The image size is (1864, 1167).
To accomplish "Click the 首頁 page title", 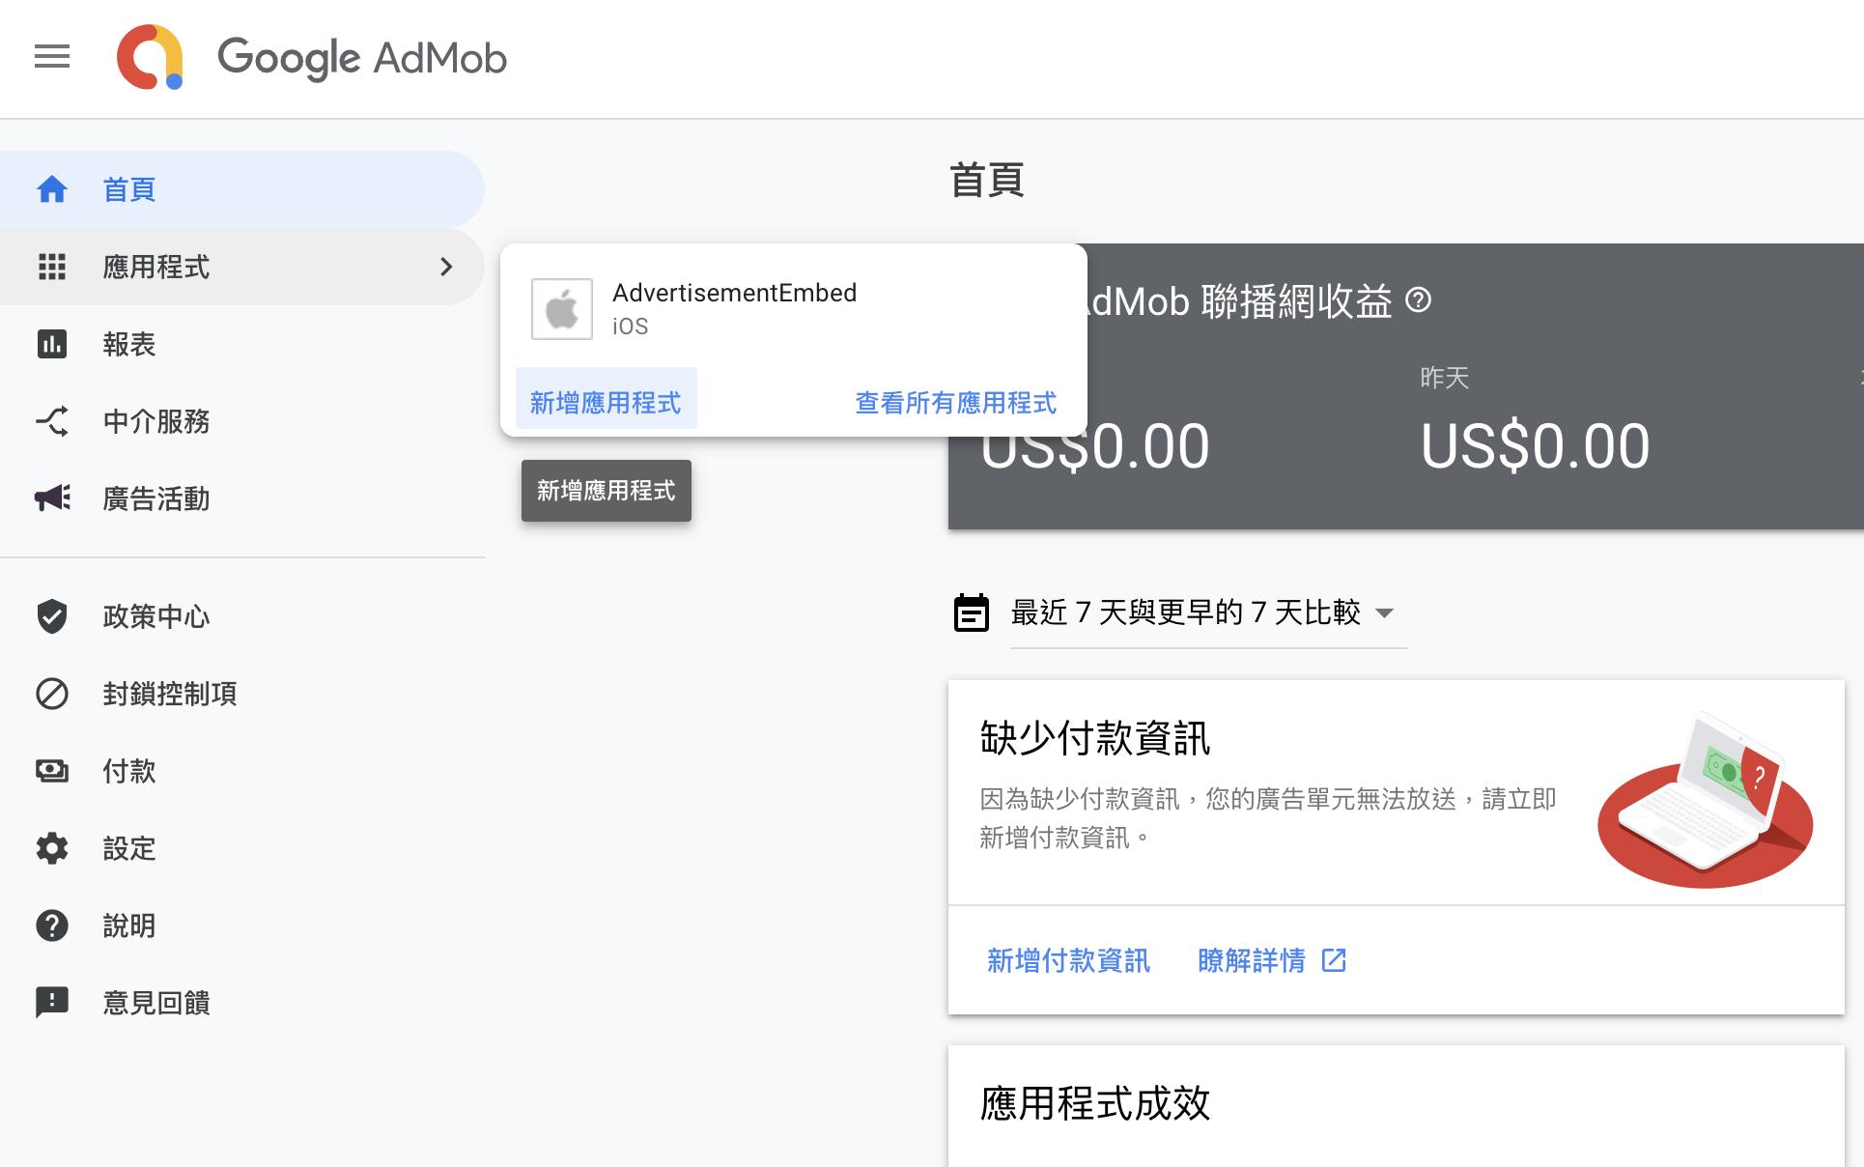I will (x=986, y=180).
